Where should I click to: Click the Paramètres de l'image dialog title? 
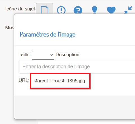48,35
